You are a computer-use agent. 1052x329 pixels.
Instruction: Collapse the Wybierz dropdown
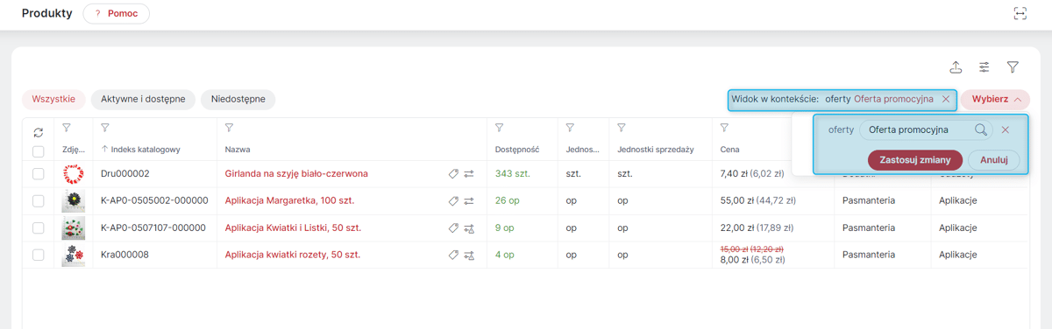[x=996, y=100]
